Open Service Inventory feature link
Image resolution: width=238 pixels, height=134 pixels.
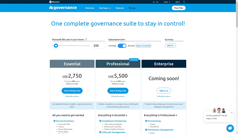click(65, 121)
